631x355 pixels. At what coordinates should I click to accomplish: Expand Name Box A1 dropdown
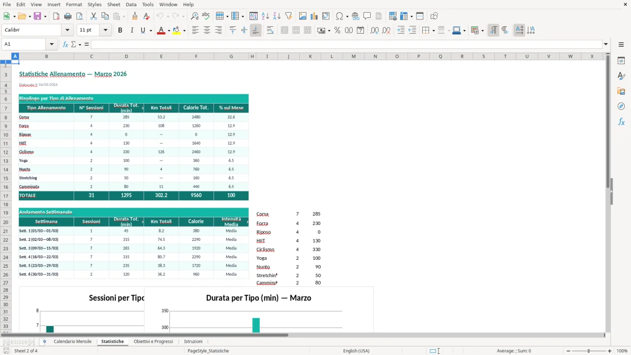[52, 44]
